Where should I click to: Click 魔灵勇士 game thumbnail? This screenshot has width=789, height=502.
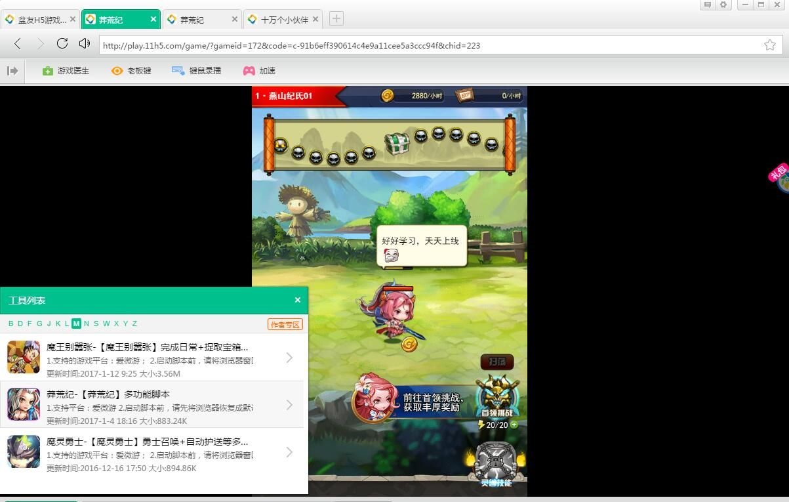(x=24, y=451)
